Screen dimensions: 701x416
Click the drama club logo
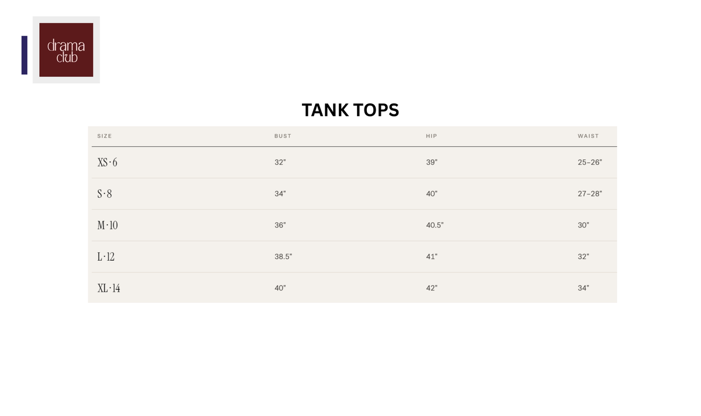point(66,50)
